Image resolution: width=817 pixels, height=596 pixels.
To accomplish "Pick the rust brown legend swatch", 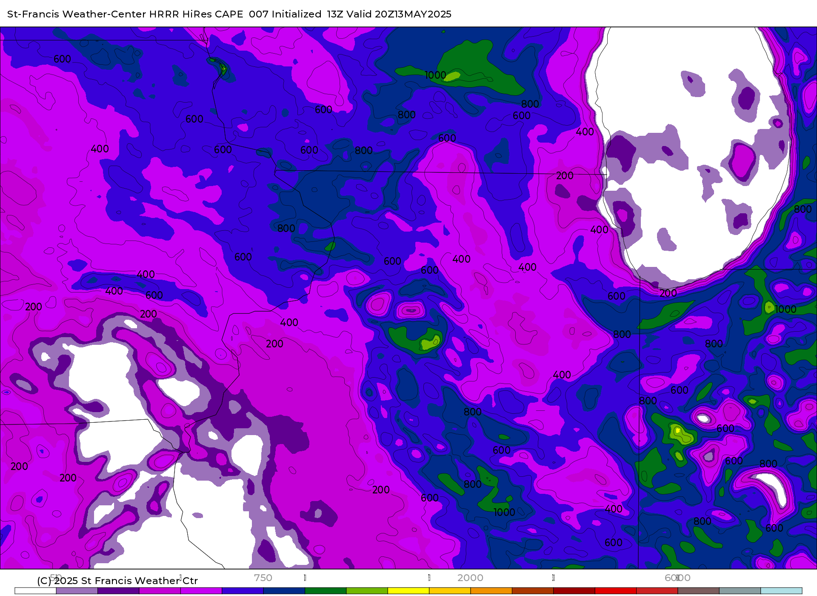I will point(533,591).
